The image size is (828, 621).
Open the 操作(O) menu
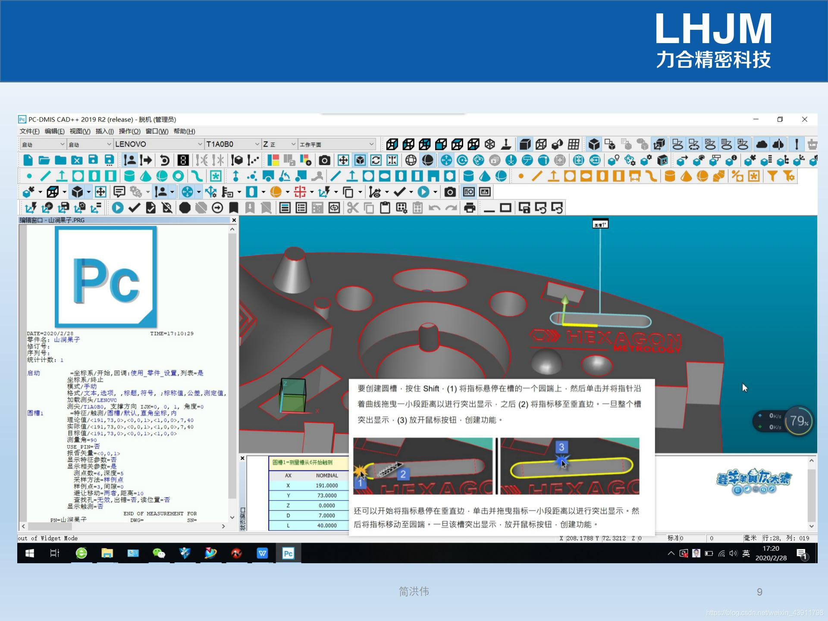(129, 131)
